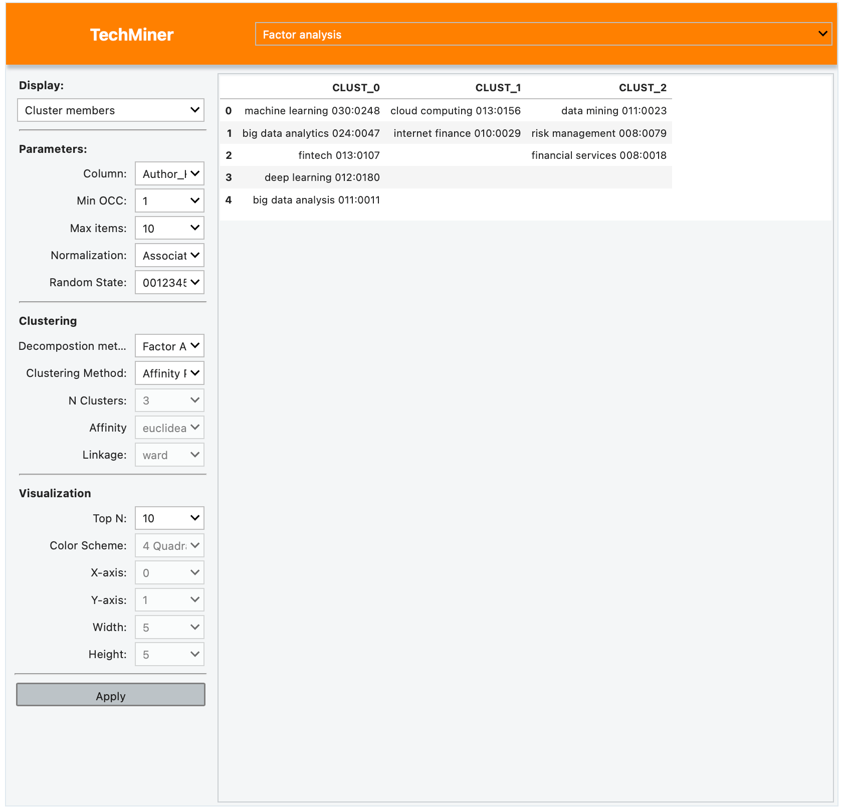Open the Max items dropdown
The image size is (843, 810).
tap(169, 228)
